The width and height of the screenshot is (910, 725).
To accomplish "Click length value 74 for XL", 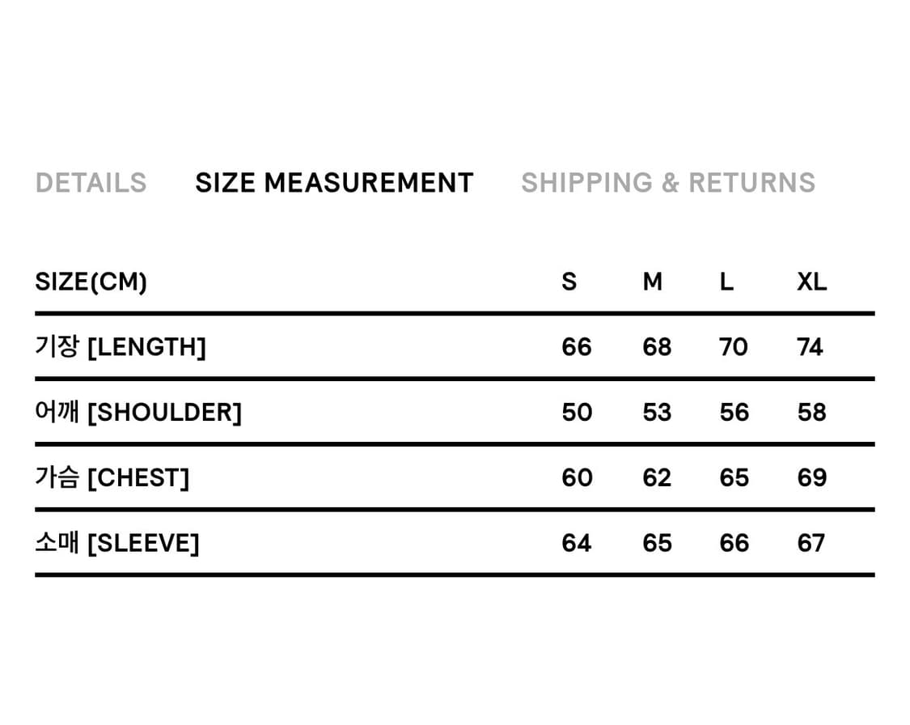I will pyautogui.click(x=810, y=347).
